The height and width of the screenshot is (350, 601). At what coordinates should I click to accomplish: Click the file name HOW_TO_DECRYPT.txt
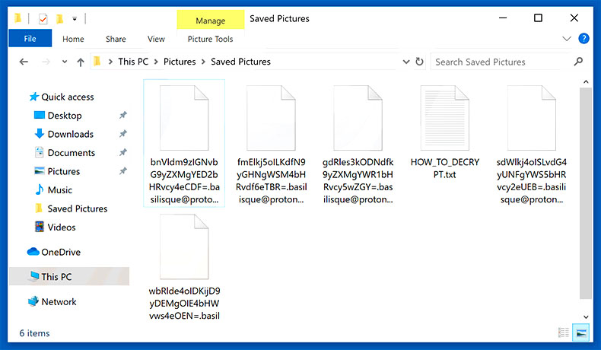pyautogui.click(x=444, y=168)
